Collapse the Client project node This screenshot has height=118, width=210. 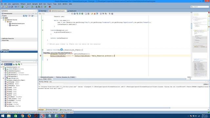(x=1, y=18)
